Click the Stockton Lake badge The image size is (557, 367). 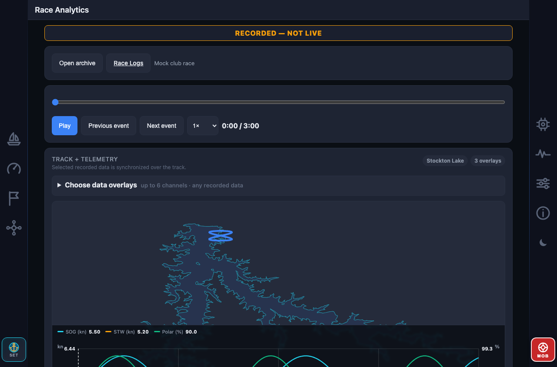coord(445,161)
